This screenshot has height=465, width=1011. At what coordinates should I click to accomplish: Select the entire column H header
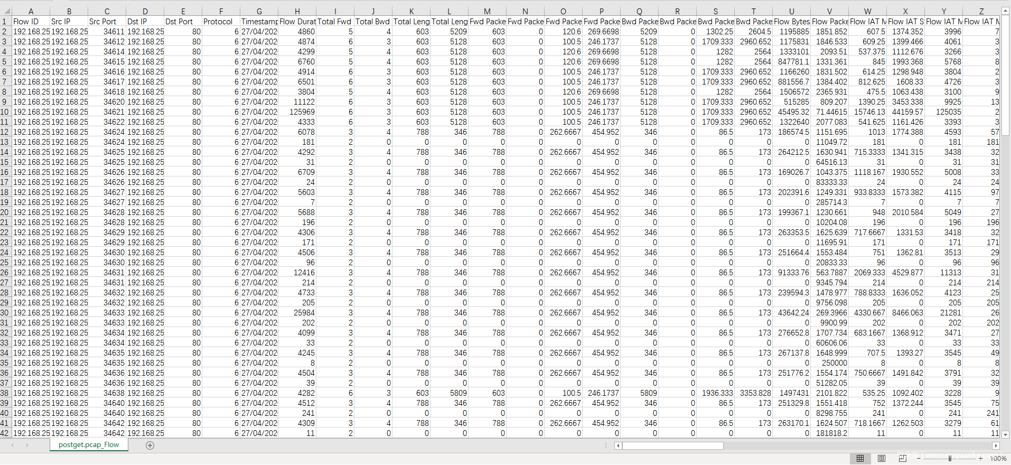click(297, 11)
